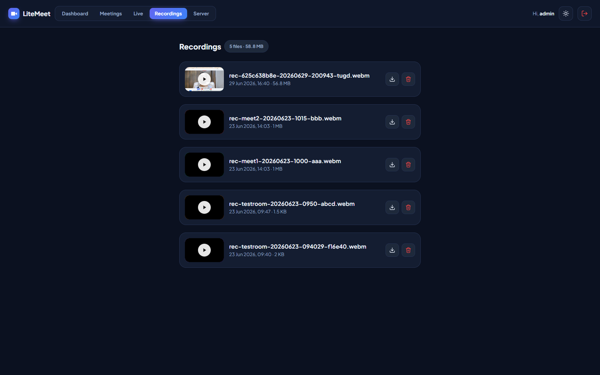The image size is (600, 375).
Task: Download rec-625c638b8e-20260629-200943-tugd.webm
Action: tap(392, 79)
